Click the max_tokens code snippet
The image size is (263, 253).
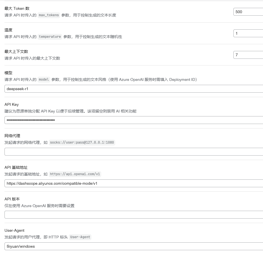click(49, 15)
